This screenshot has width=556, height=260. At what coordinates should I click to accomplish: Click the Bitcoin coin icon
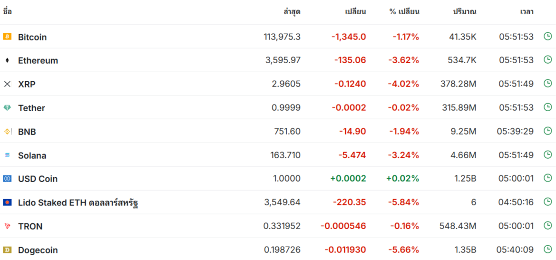(7, 37)
